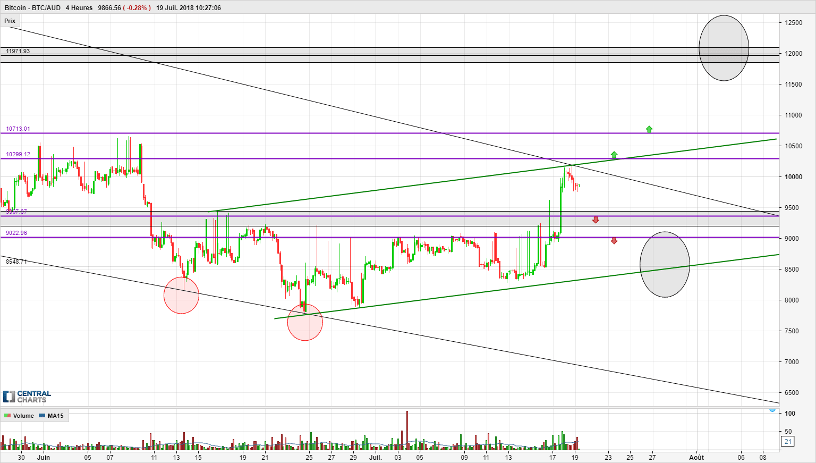
Task: Click green up arrow near 10713.01 line
Action: (649, 129)
